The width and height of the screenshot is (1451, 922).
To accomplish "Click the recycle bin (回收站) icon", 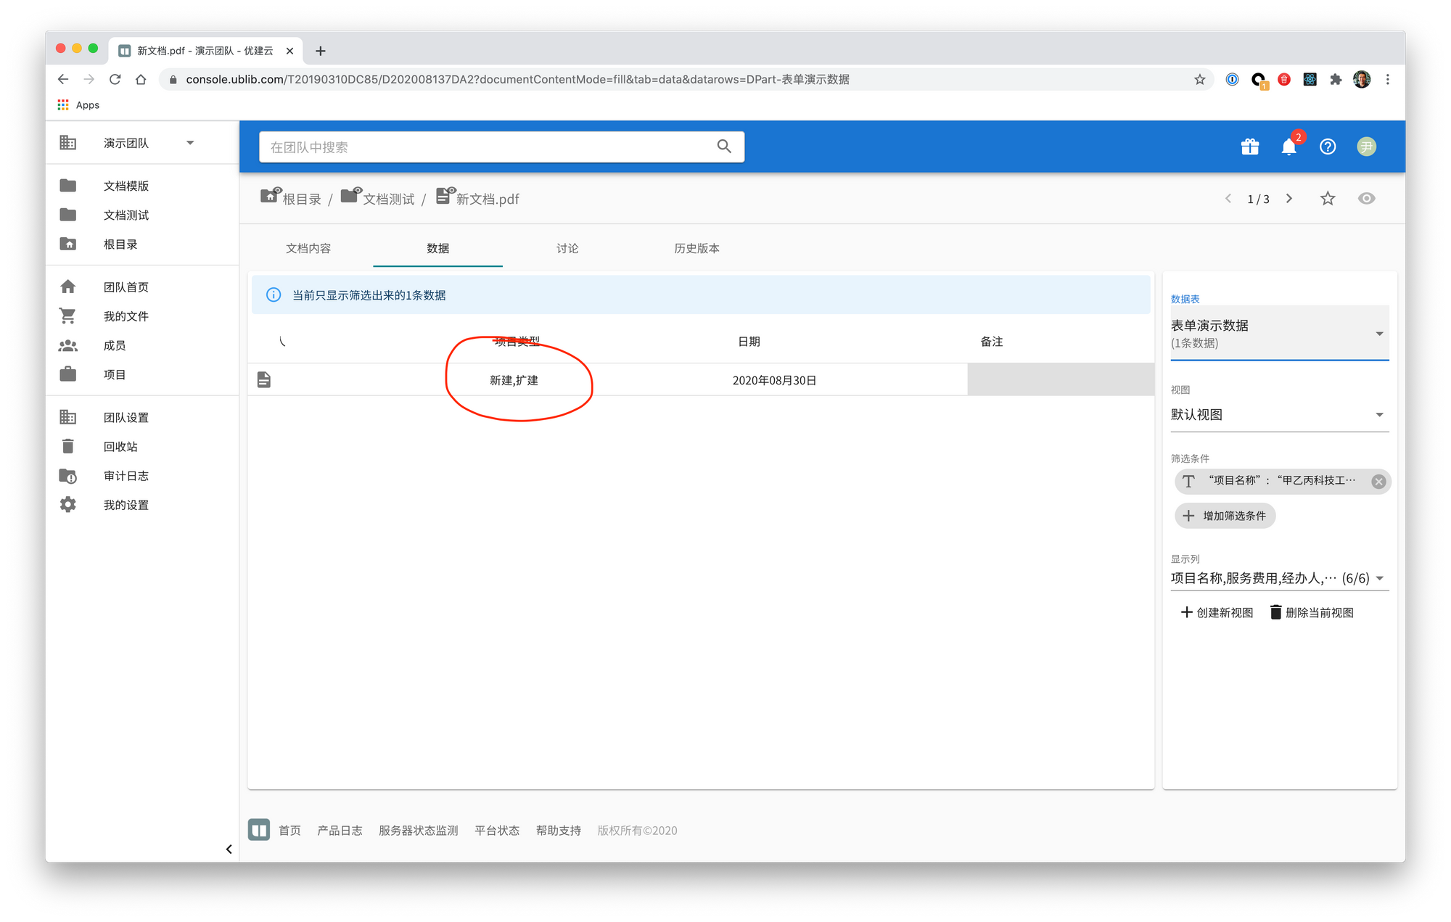I will pos(68,447).
